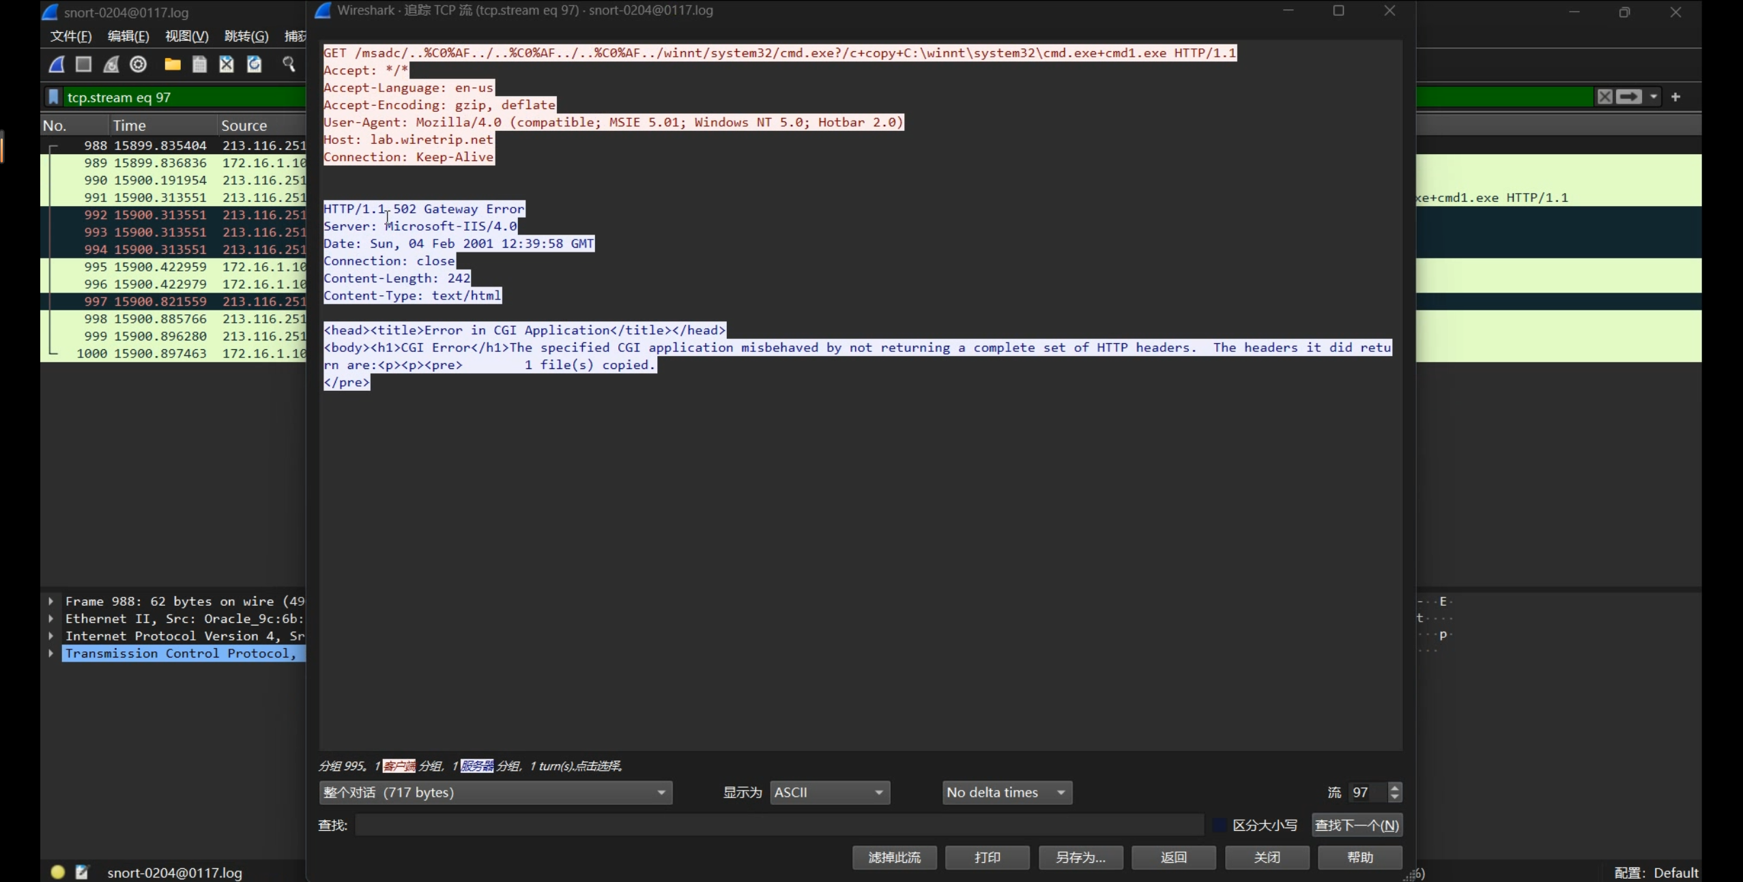Click the reload capture file icon

click(x=254, y=65)
